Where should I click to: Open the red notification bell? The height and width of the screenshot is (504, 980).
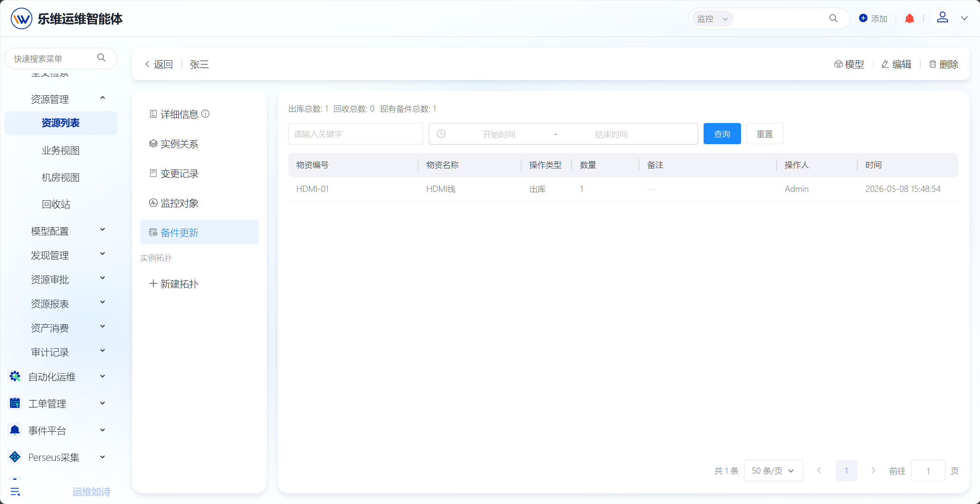910,18
